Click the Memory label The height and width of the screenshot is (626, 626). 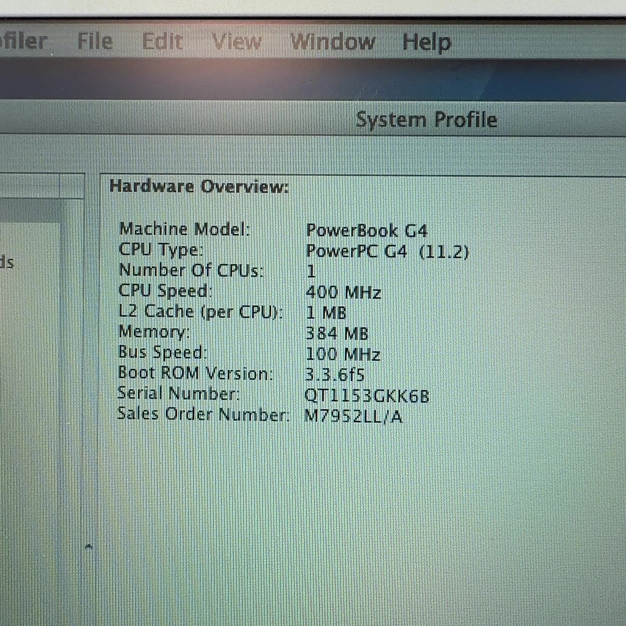(154, 332)
